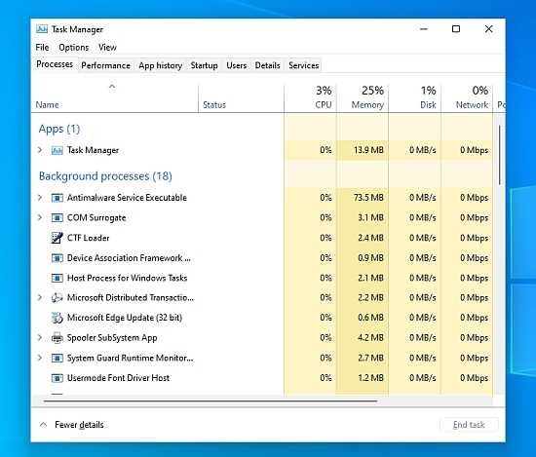Select the Usermode Font Driver Host name
Image resolution: width=536 pixels, height=457 pixels.
pyautogui.click(x=118, y=378)
